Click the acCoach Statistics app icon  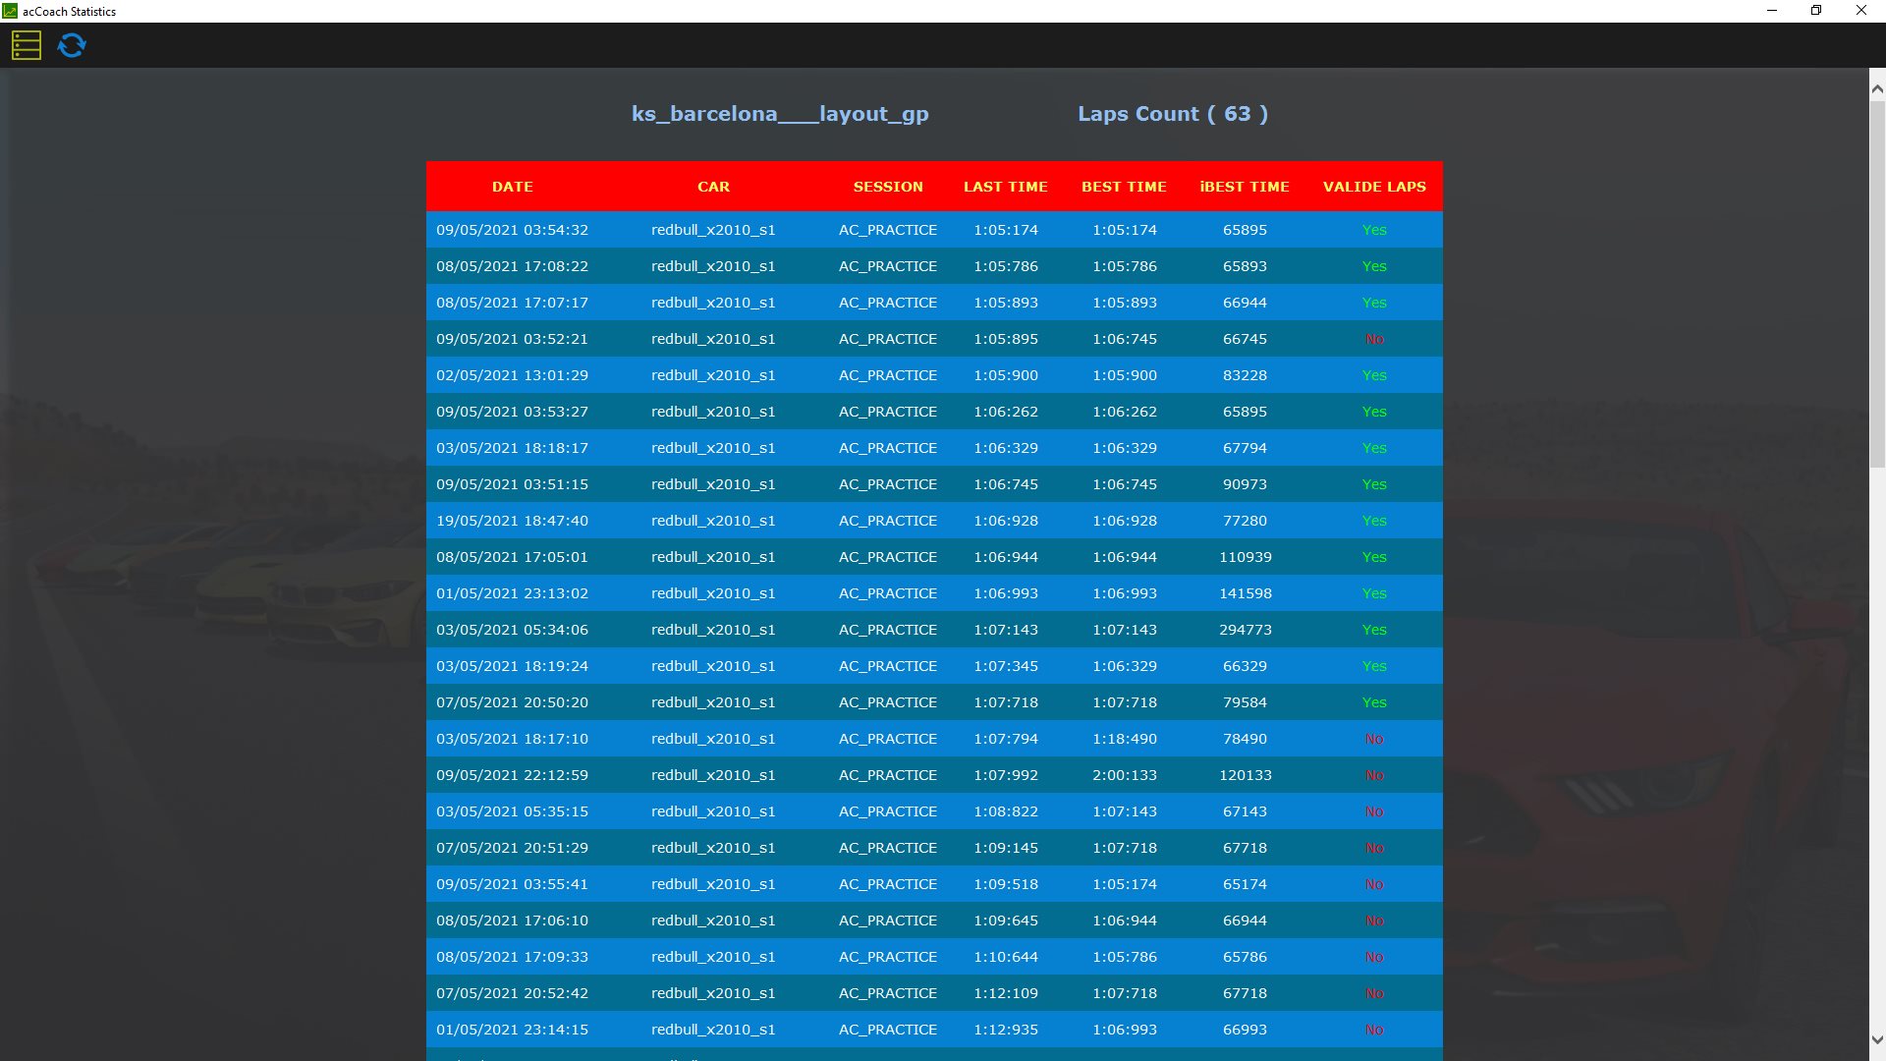click(10, 11)
